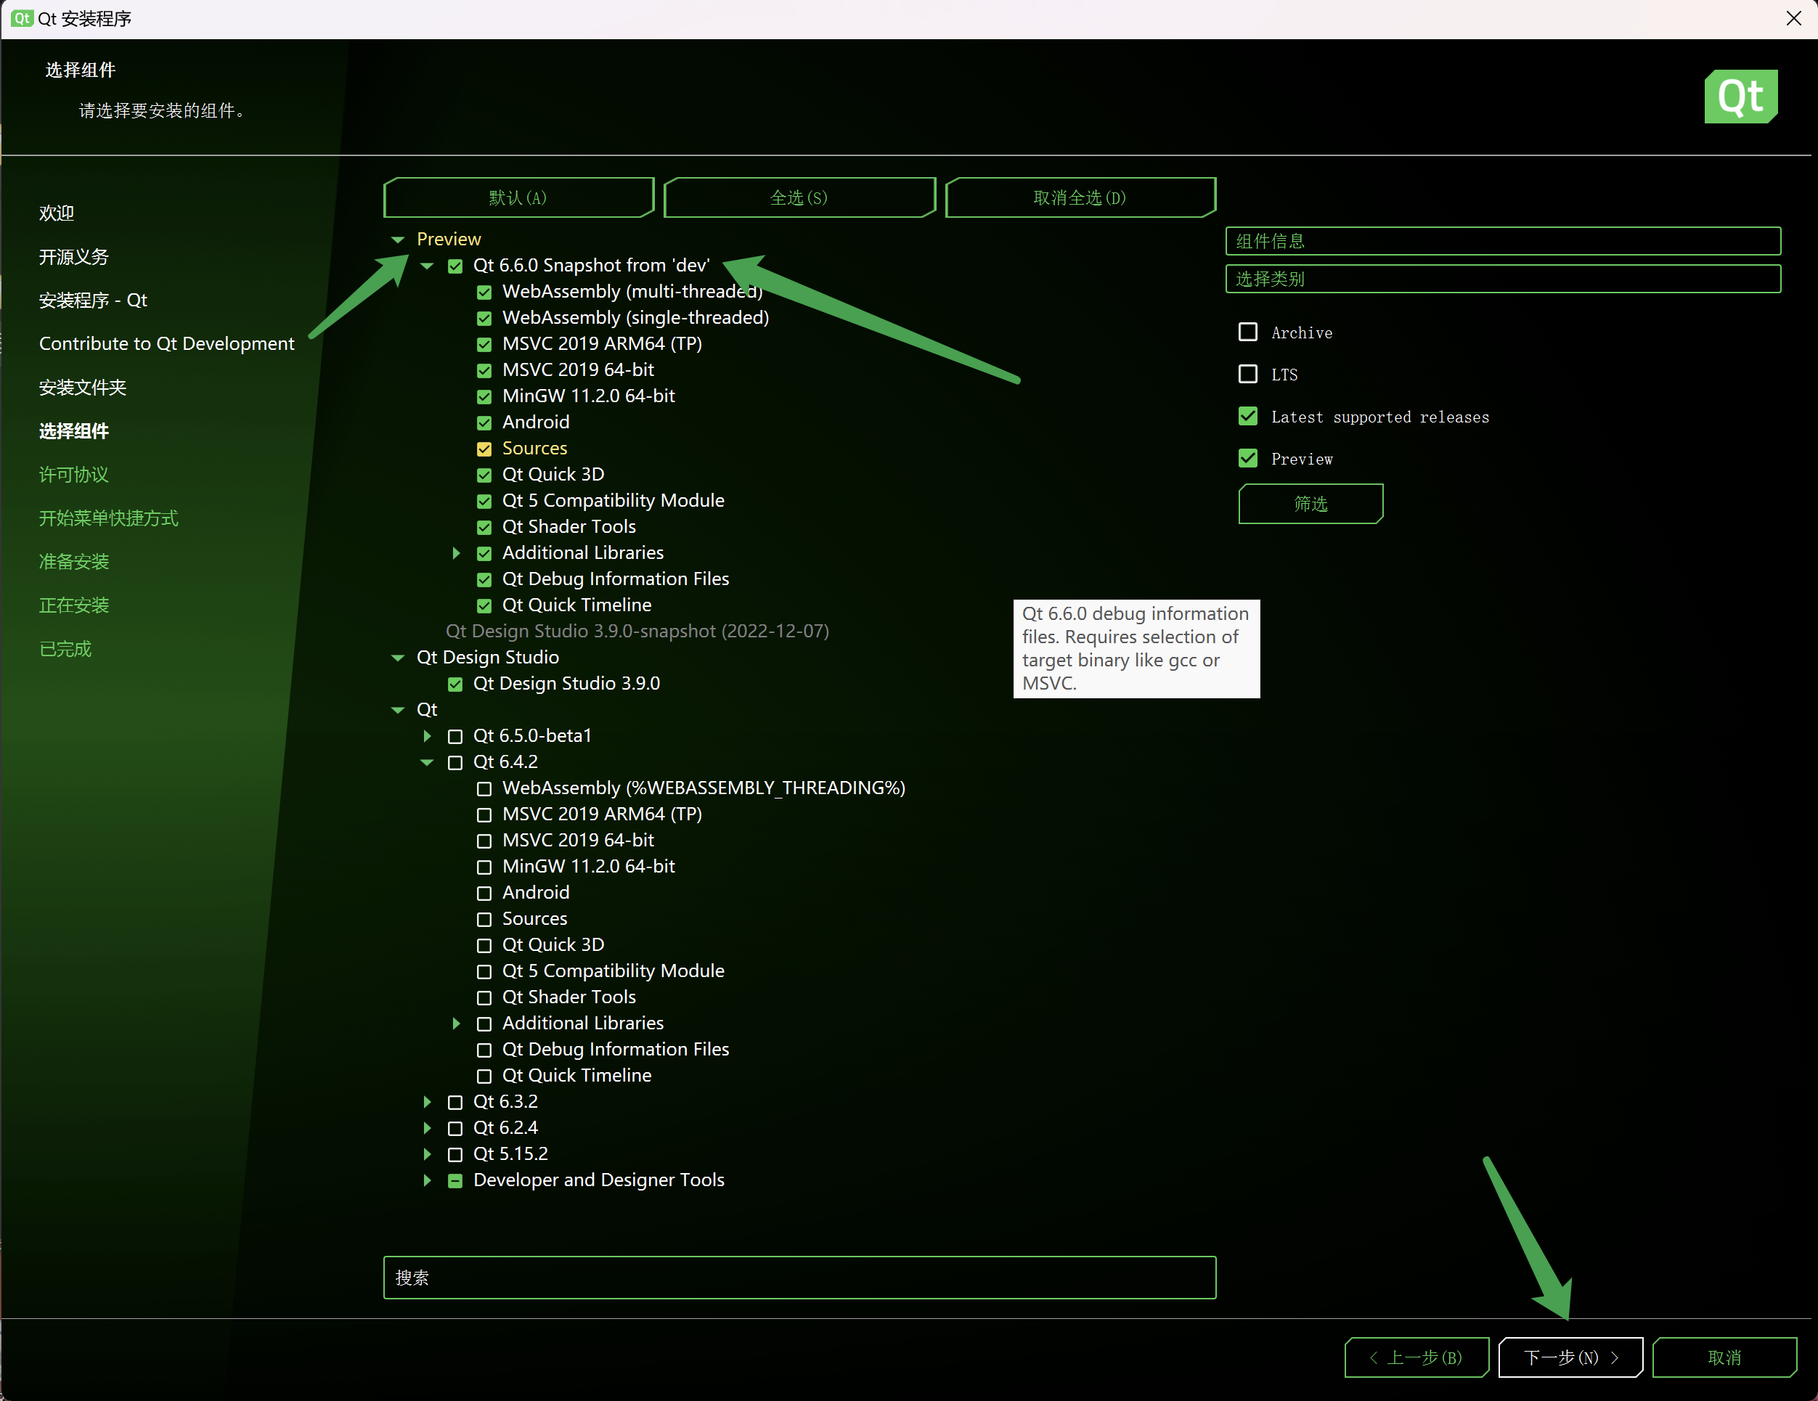Select the 开源义务 step in sidebar
The image size is (1818, 1401).
73,257
